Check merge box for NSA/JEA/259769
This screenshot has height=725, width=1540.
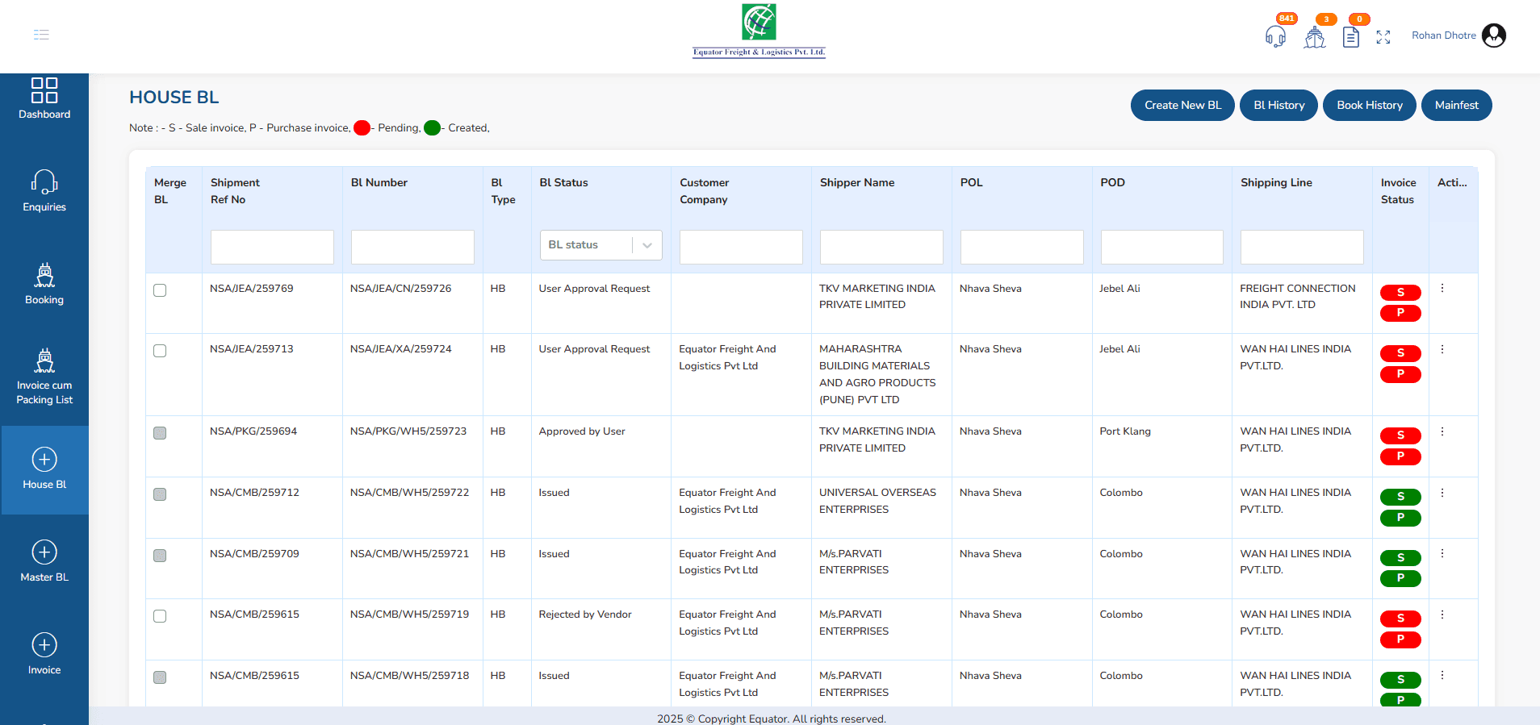click(x=160, y=290)
